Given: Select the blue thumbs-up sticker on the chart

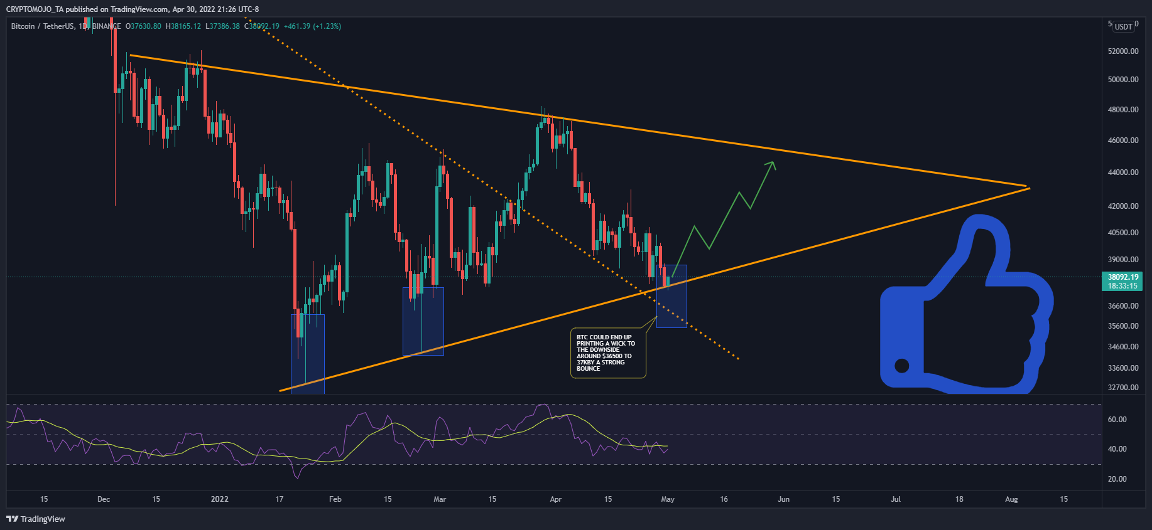Looking at the screenshot, I should (966, 304).
